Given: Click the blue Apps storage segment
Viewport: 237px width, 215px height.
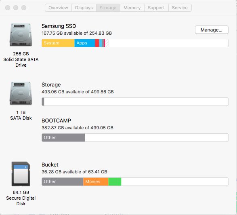Looking at the screenshot, I should click(85, 43).
